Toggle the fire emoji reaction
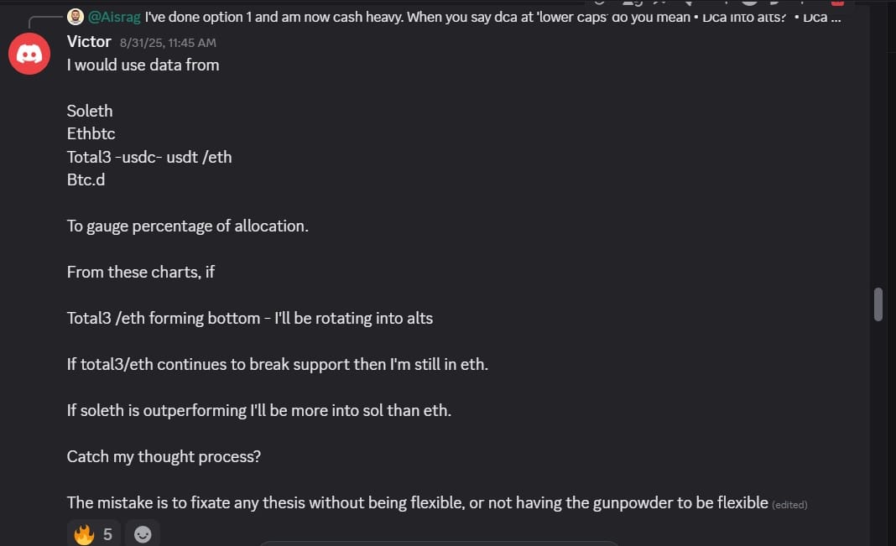Viewport: 896px width, 546px height. 94,533
